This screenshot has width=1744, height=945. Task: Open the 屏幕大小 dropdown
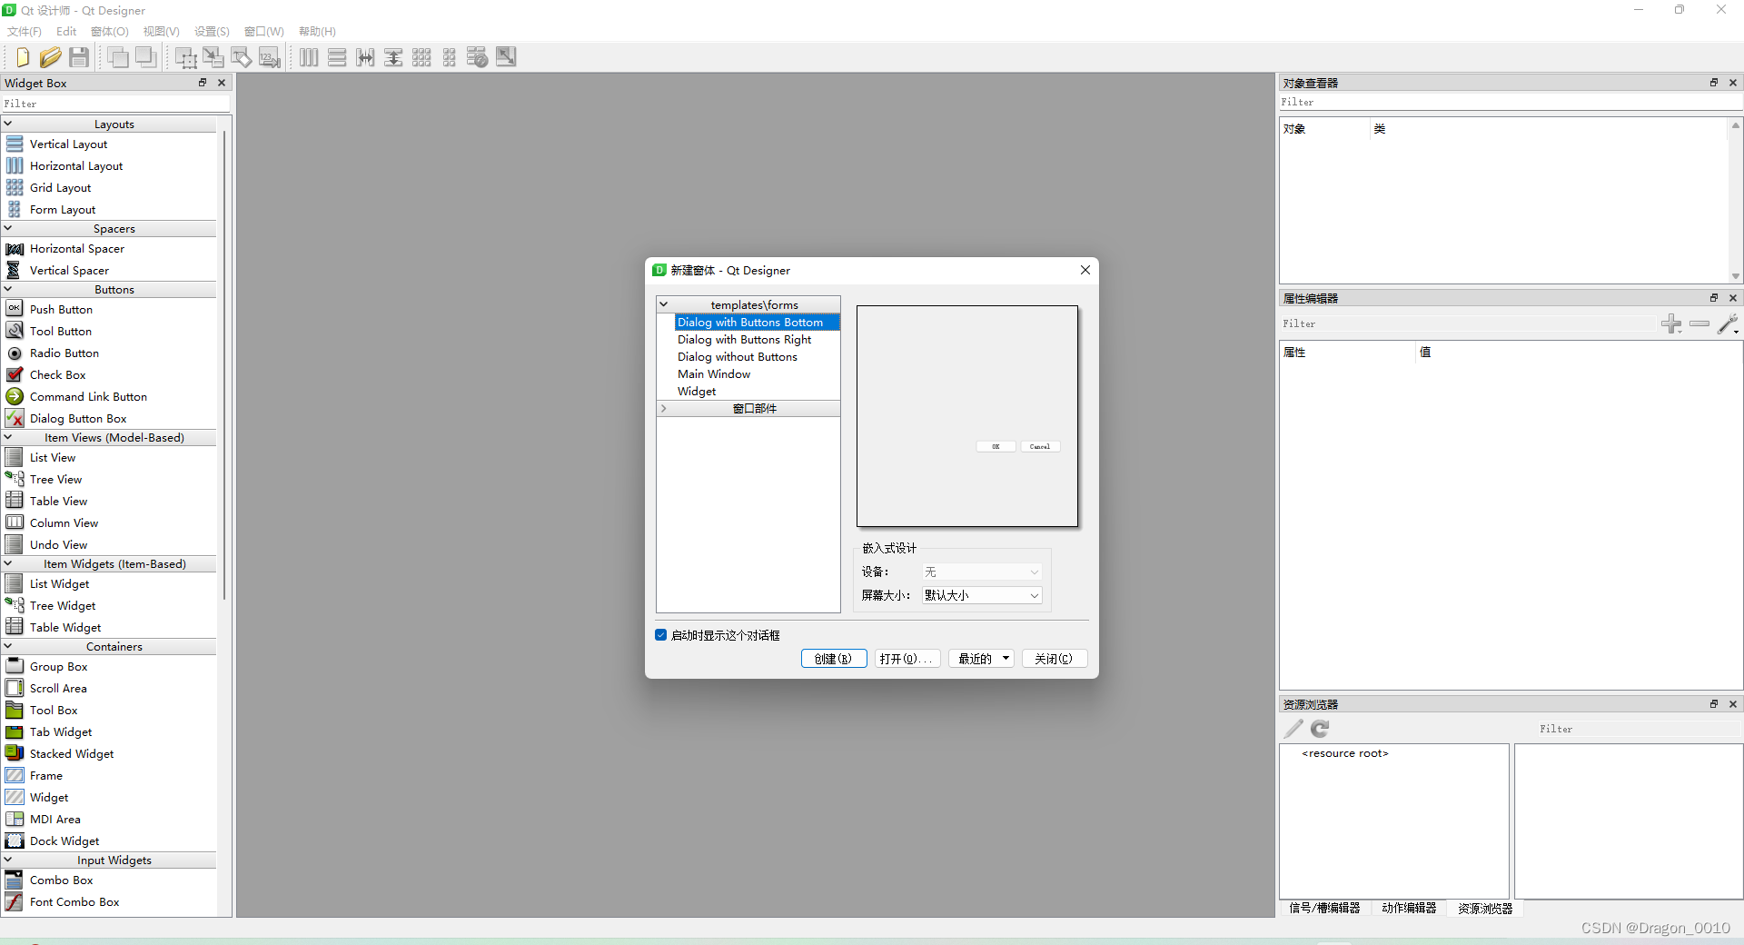click(x=982, y=595)
